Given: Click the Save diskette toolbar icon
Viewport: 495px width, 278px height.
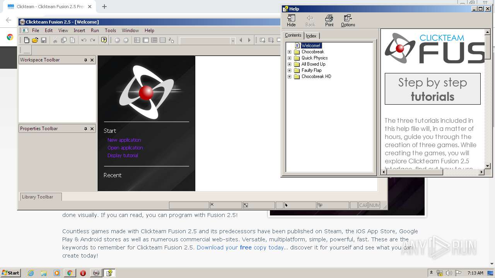Looking at the screenshot, I should tap(44, 40).
